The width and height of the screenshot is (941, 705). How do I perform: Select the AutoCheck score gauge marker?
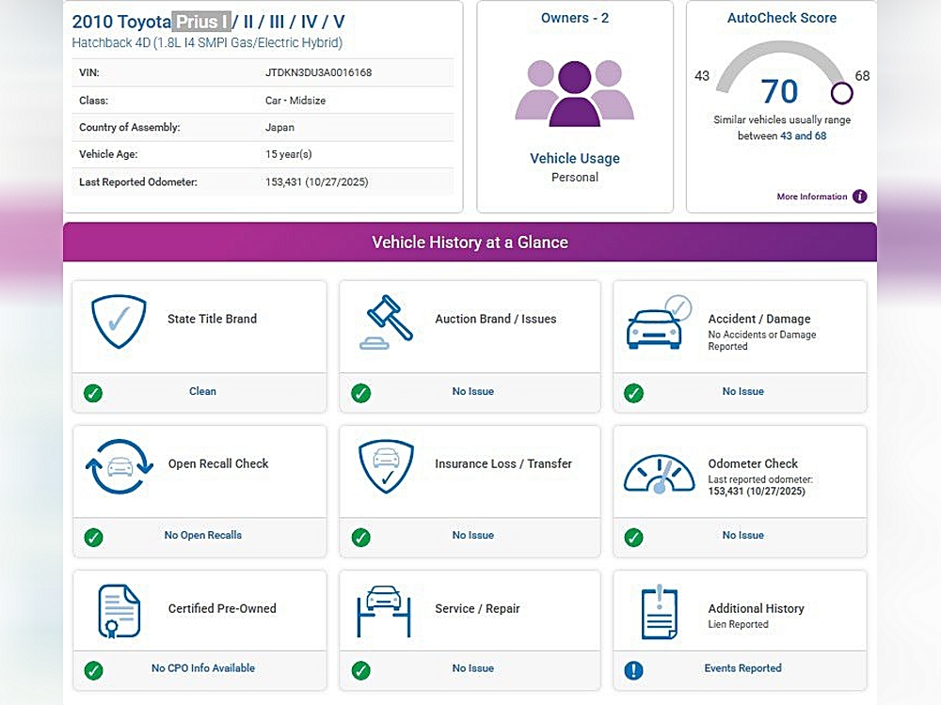[x=841, y=93]
